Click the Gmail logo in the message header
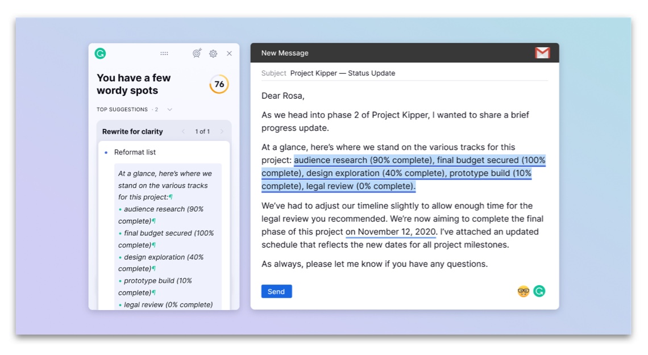This screenshot has height=355, width=648. 542,53
